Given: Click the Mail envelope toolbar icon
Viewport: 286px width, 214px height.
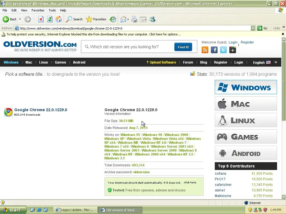Looking at the screenshot, I should tap(123, 19).
